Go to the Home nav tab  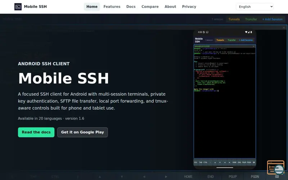coord(92,6)
